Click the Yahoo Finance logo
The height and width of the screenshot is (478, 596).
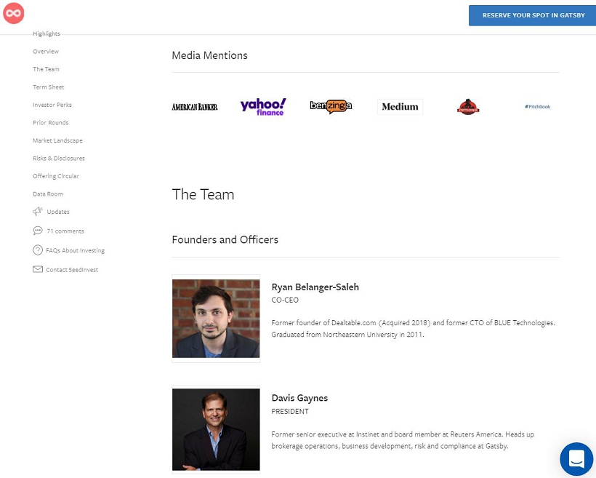click(262, 107)
